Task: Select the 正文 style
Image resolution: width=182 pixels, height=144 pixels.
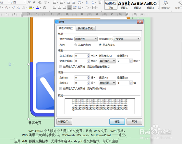Action: point(111,5)
